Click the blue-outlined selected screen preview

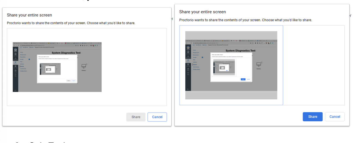click(x=231, y=65)
